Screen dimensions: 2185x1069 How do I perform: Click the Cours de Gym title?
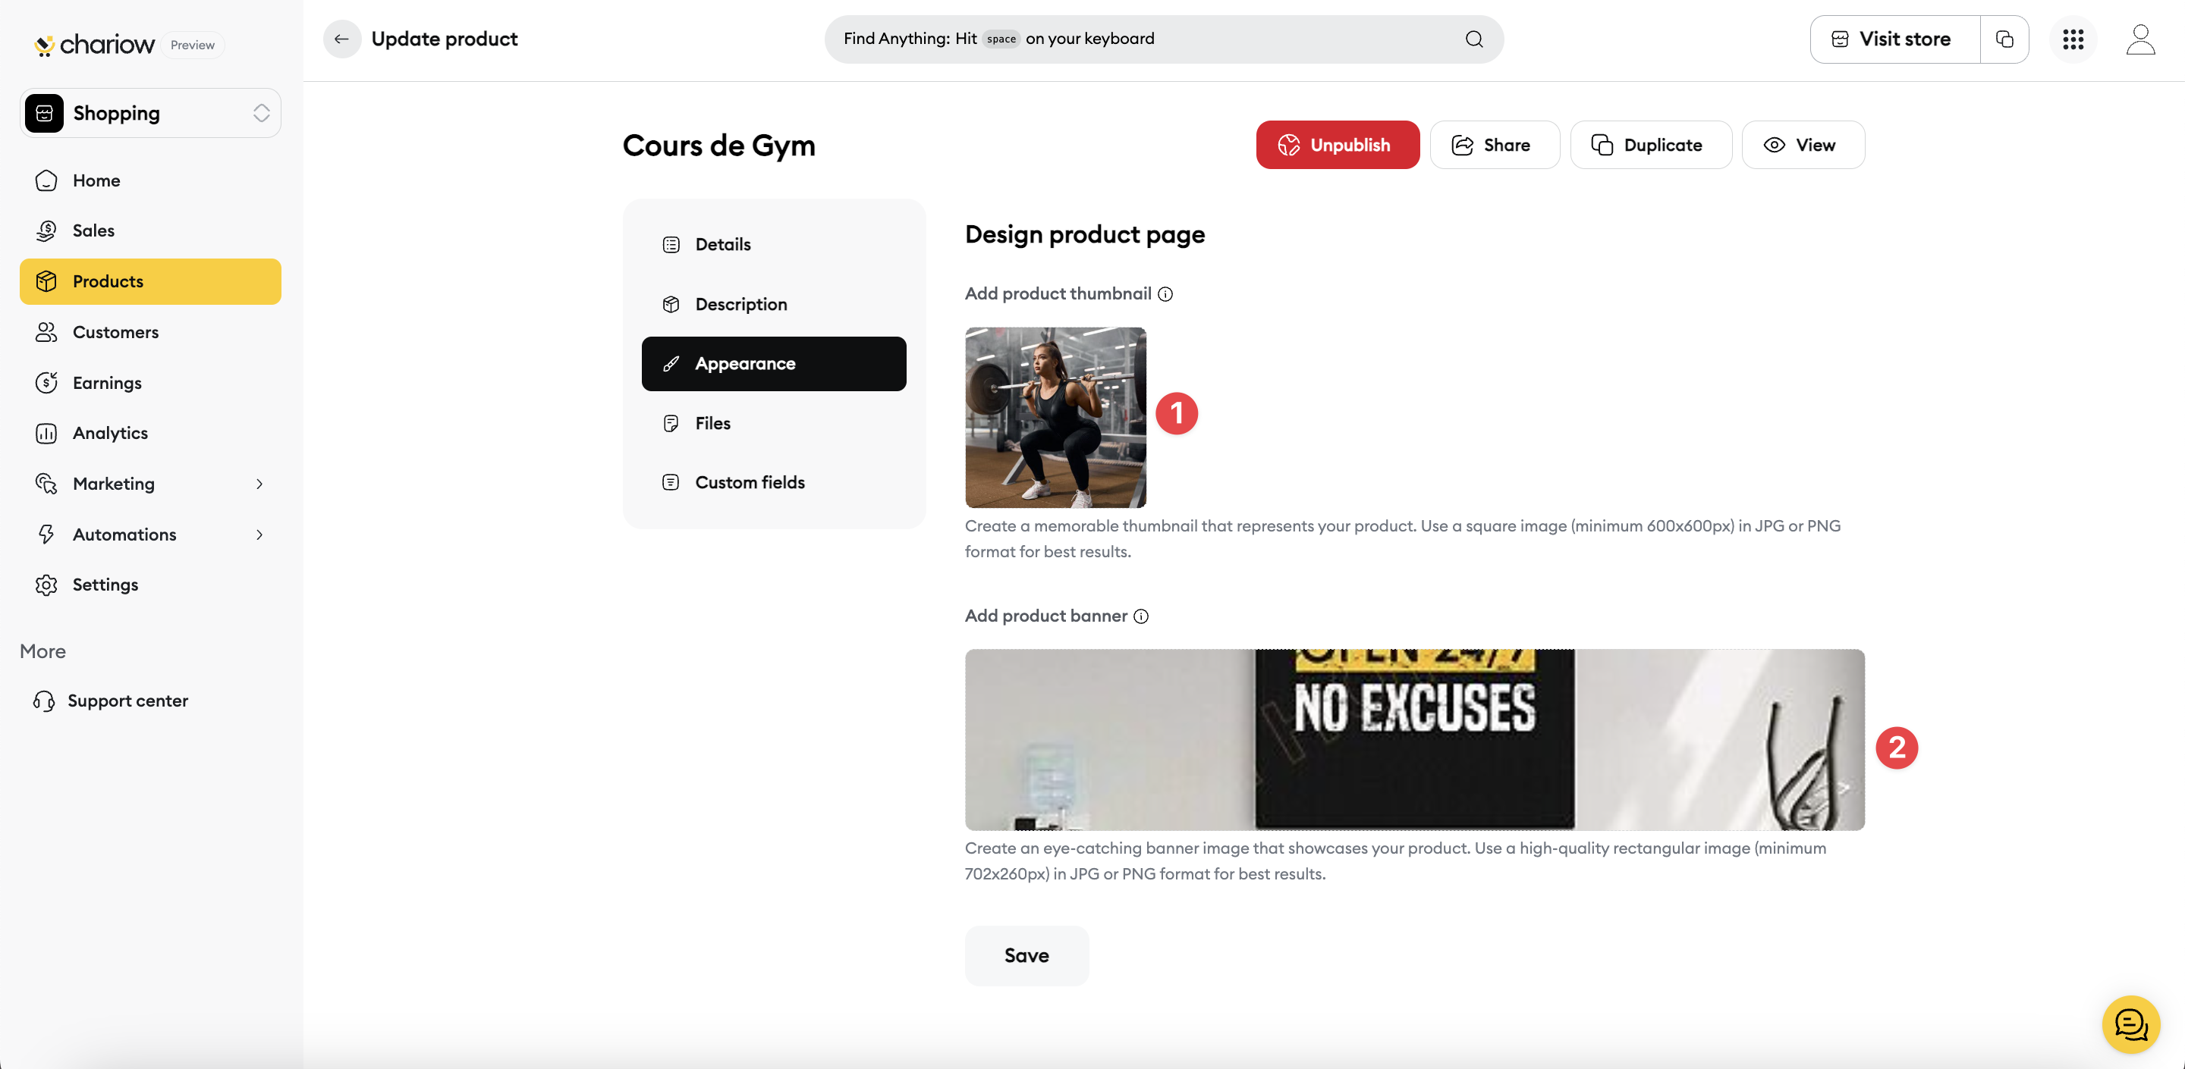pos(718,146)
